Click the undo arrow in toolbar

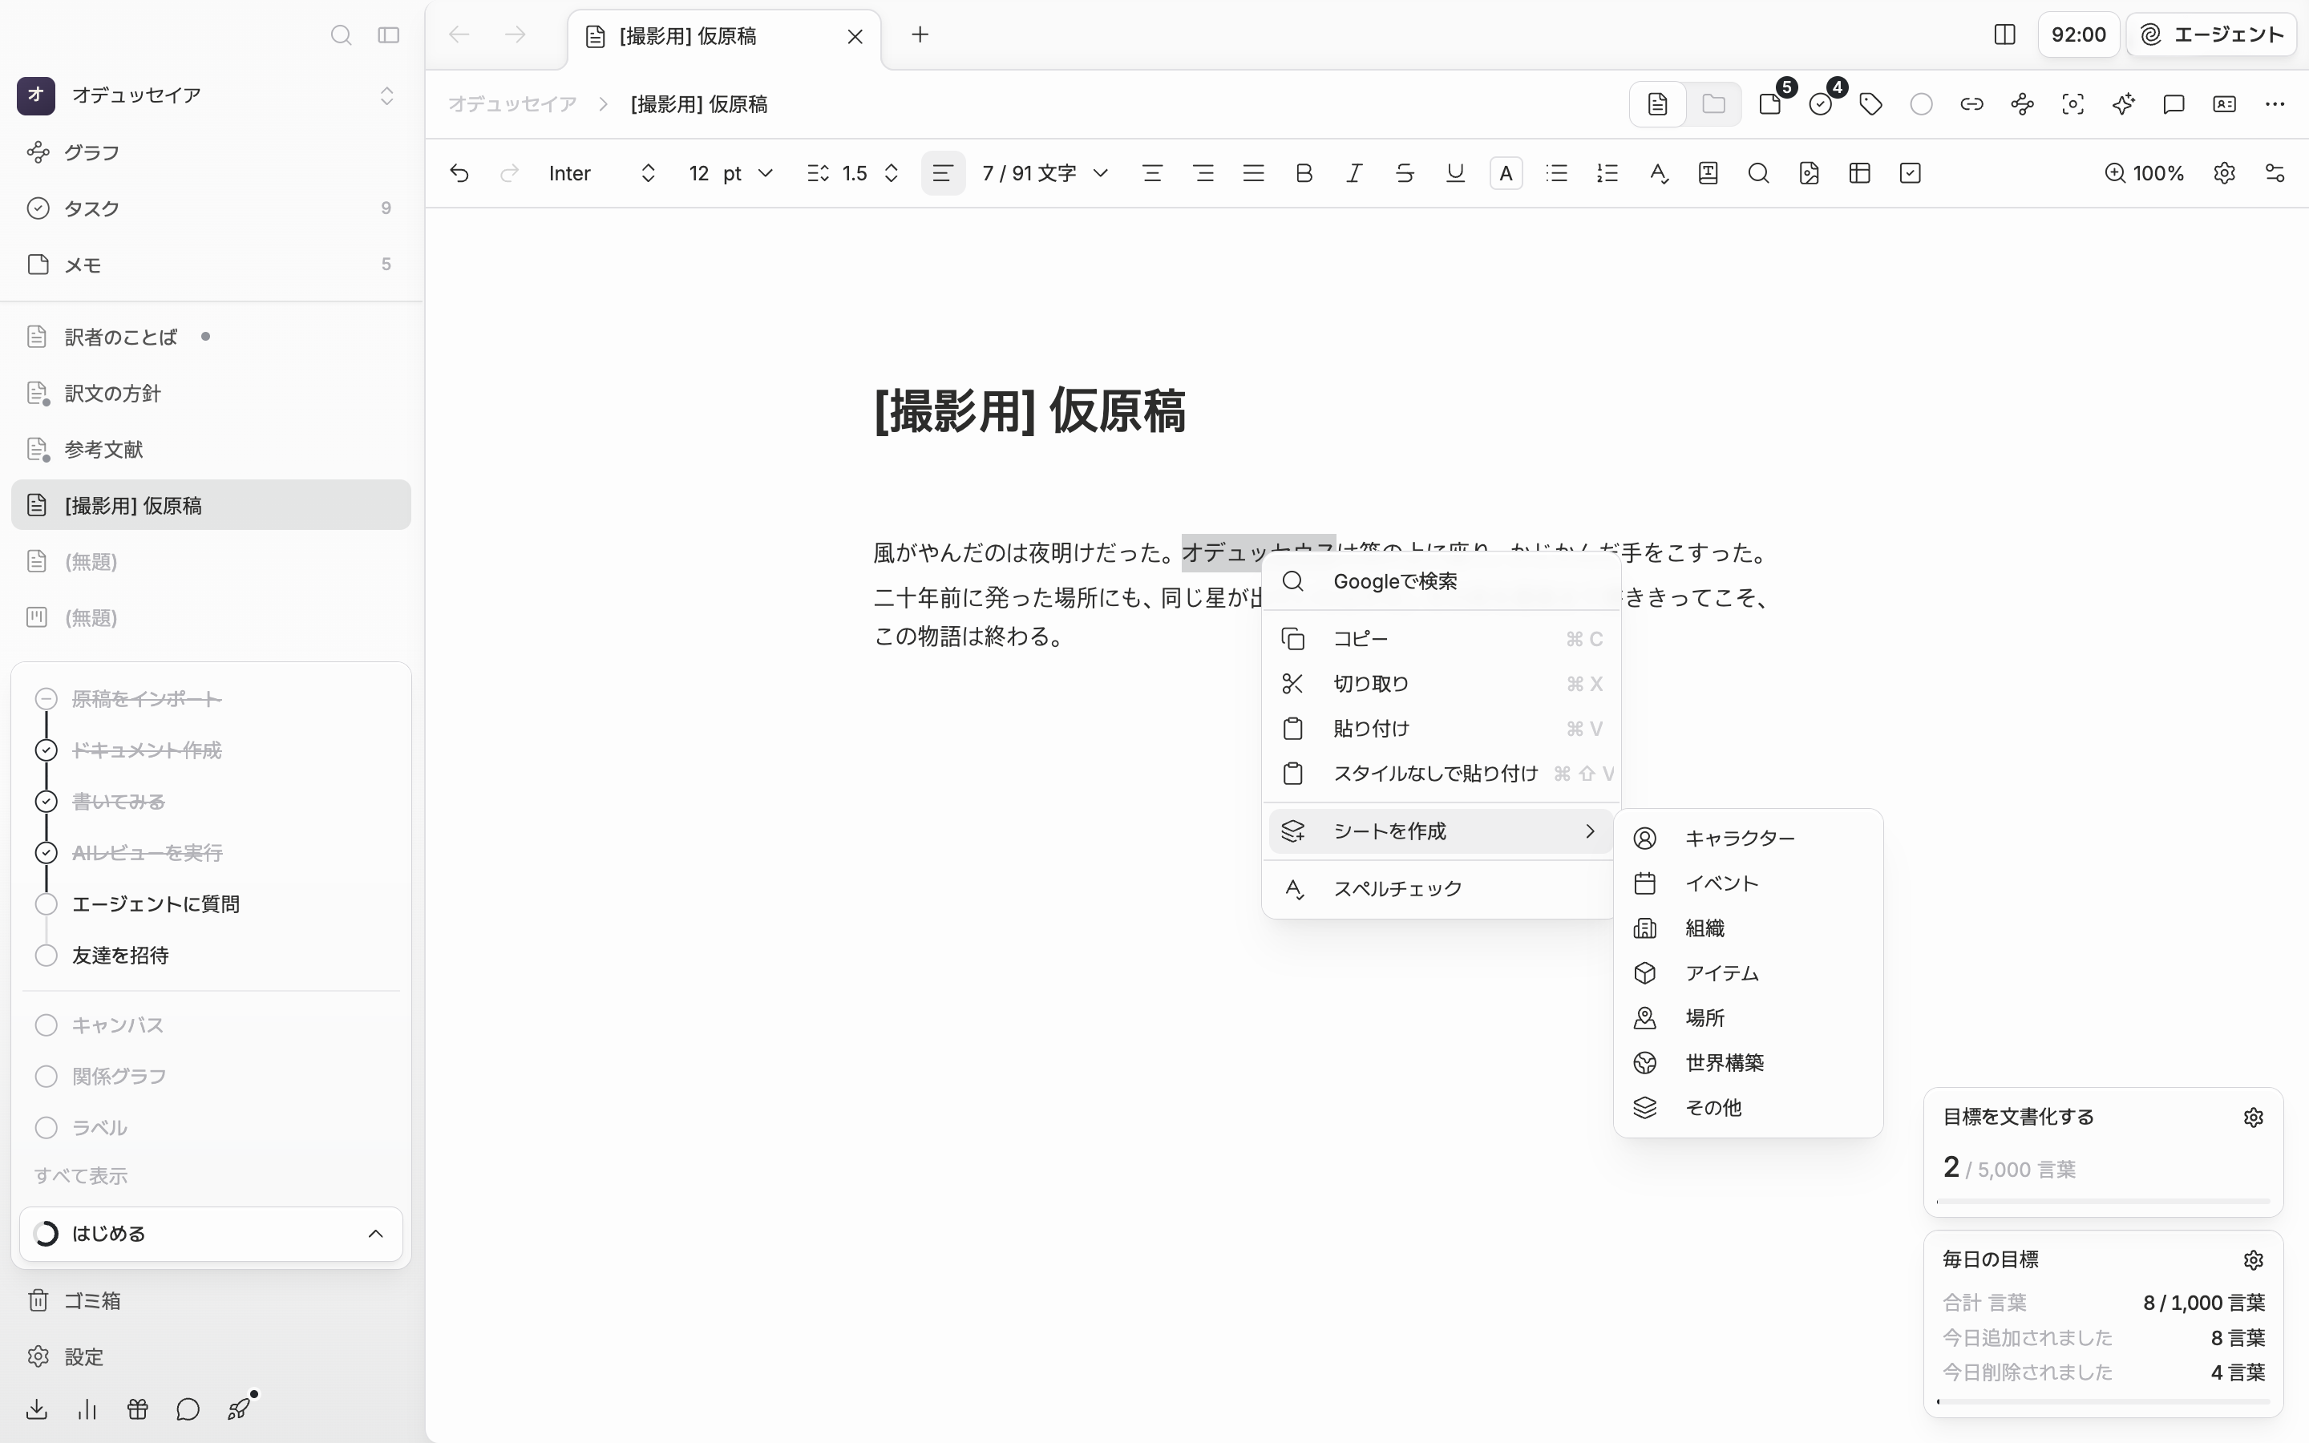(459, 172)
